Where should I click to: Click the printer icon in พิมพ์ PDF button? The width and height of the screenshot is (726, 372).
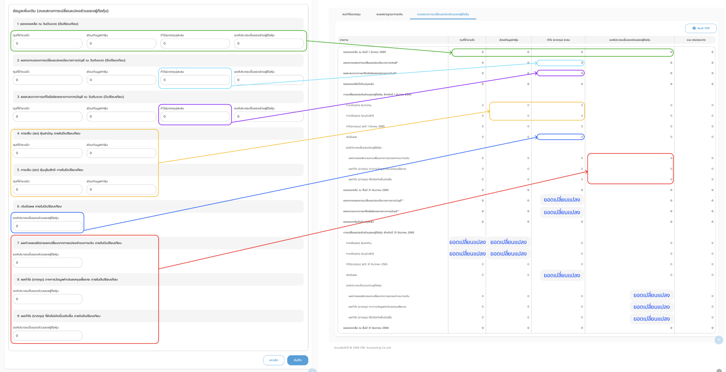(694, 28)
